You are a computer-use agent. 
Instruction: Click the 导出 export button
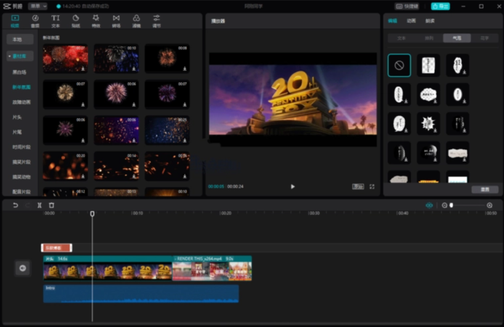pyautogui.click(x=440, y=6)
